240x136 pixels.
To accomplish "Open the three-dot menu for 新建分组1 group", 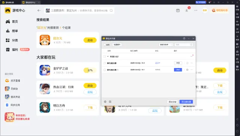I will 192,56.
